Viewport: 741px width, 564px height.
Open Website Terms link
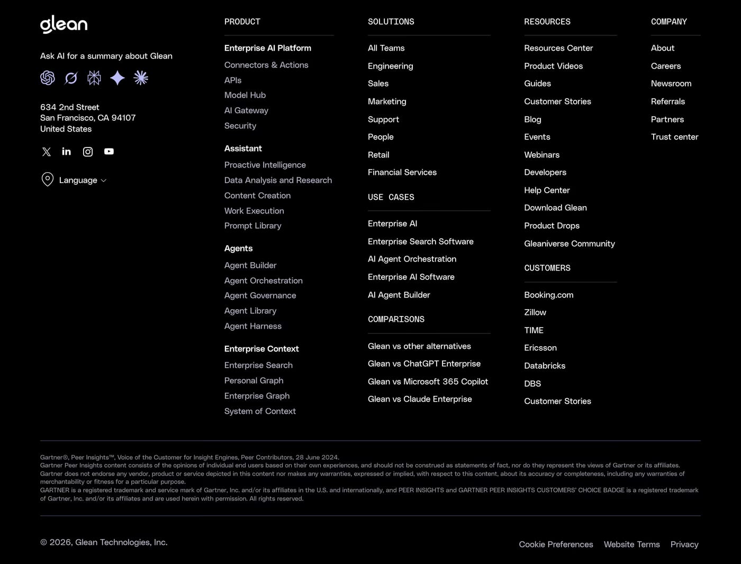632,544
